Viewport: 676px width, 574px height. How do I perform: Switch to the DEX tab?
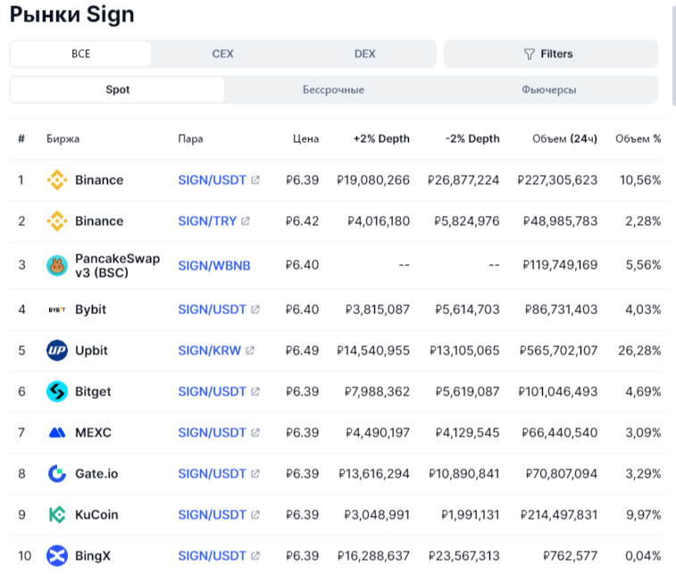point(364,54)
